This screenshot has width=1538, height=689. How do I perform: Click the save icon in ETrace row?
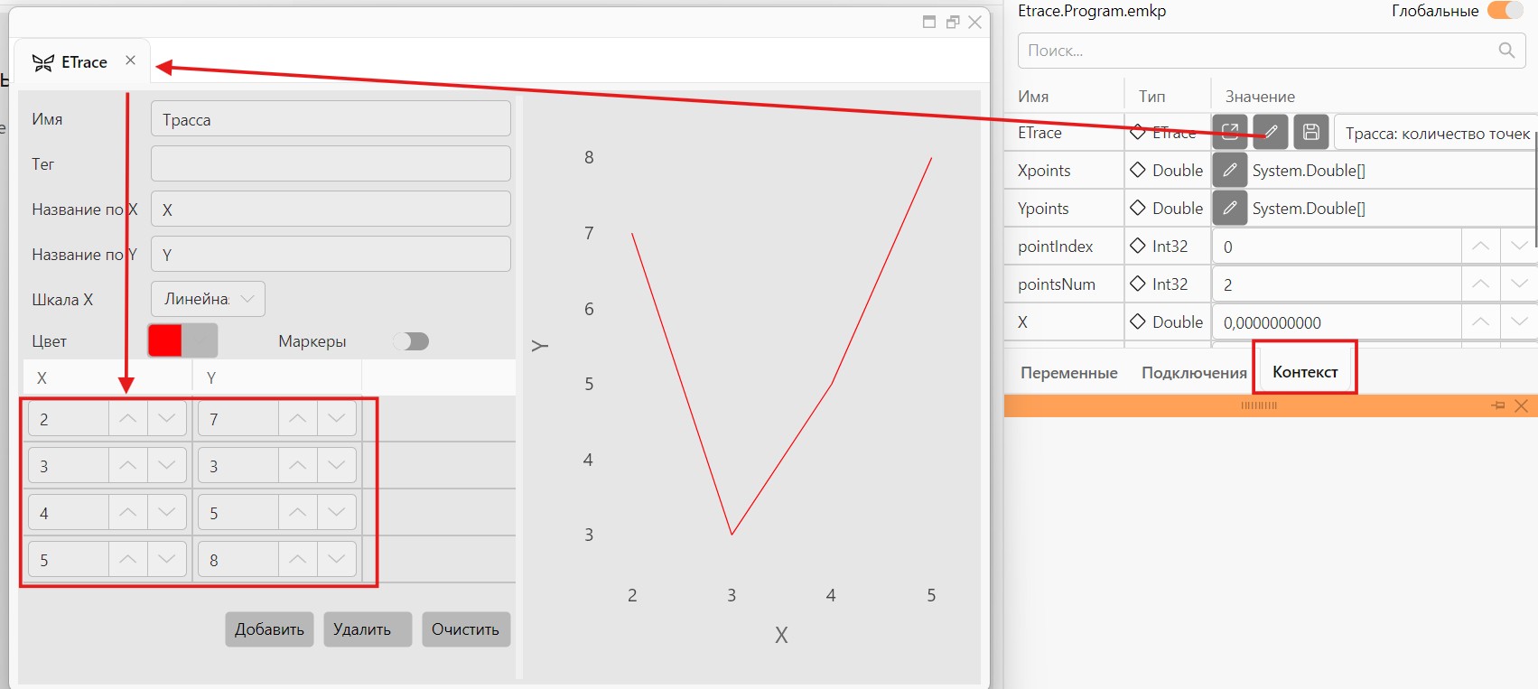coord(1311,132)
